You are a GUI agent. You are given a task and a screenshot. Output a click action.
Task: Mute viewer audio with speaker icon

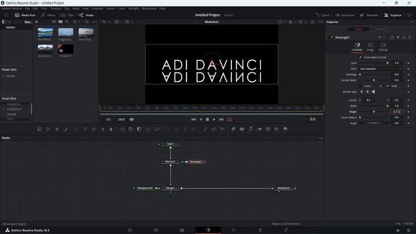point(132,120)
